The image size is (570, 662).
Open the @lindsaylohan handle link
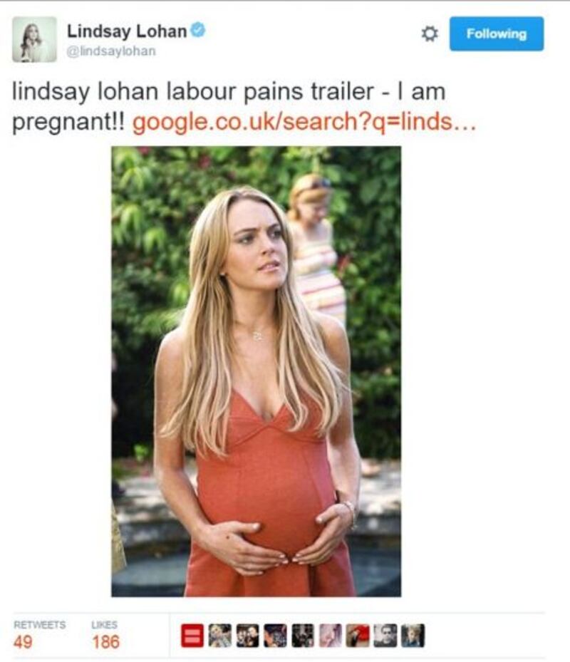(111, 51)
